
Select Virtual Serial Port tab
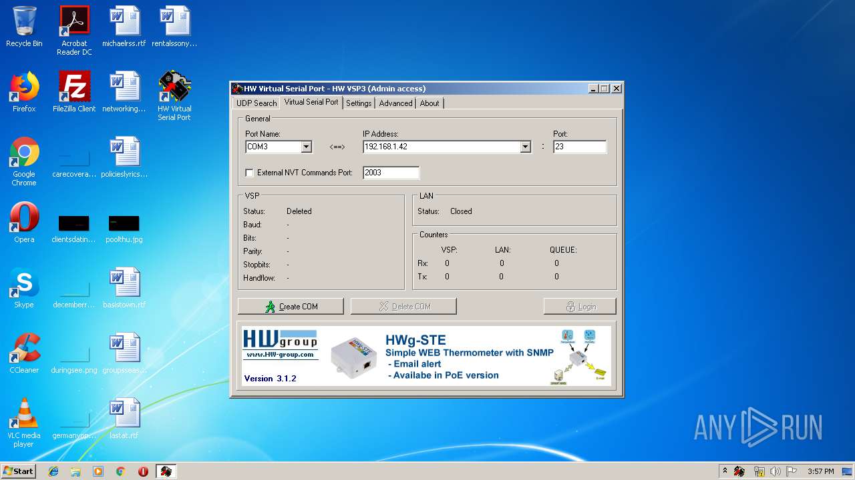point(311,102)
